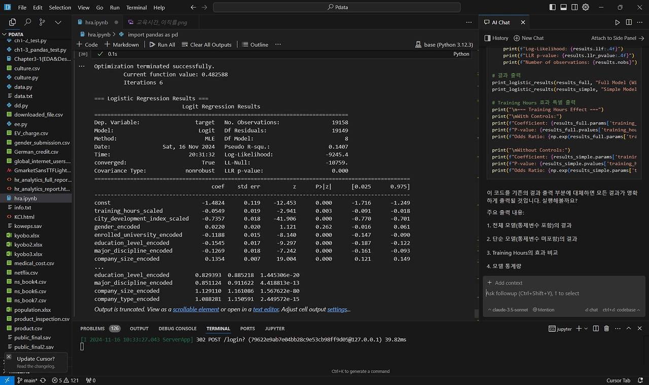Clear All Outputs in notebook toolbar
Viewport: 649px width, 385px height.
point(206,45)
